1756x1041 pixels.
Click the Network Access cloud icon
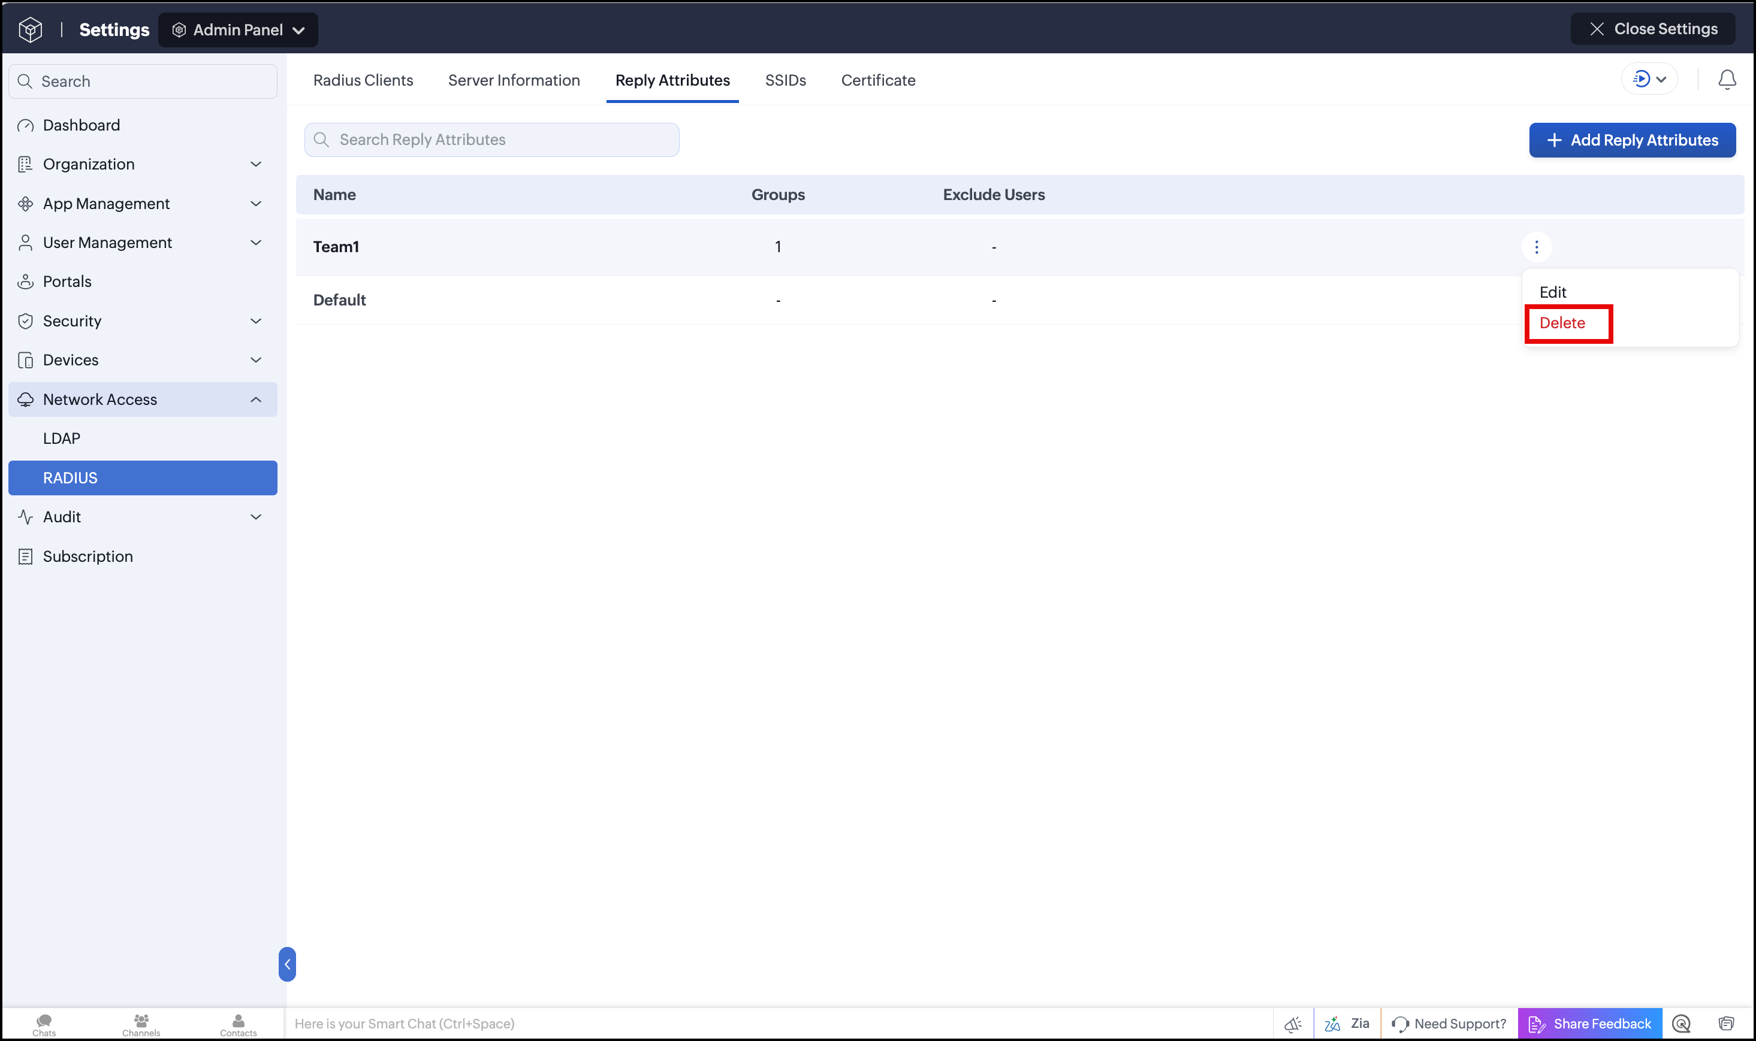25,399
